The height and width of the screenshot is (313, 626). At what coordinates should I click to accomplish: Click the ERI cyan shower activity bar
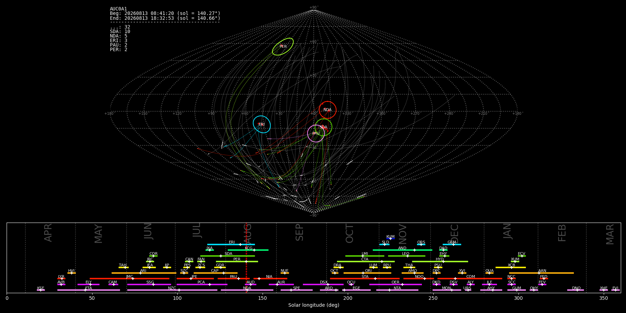pyautogui.click(x=231, y=244)
